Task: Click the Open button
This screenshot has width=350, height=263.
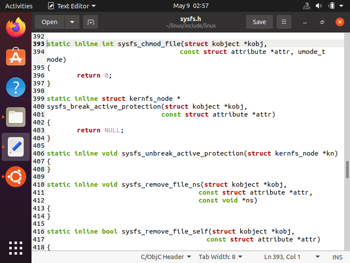Action: [x=49, y=22]
